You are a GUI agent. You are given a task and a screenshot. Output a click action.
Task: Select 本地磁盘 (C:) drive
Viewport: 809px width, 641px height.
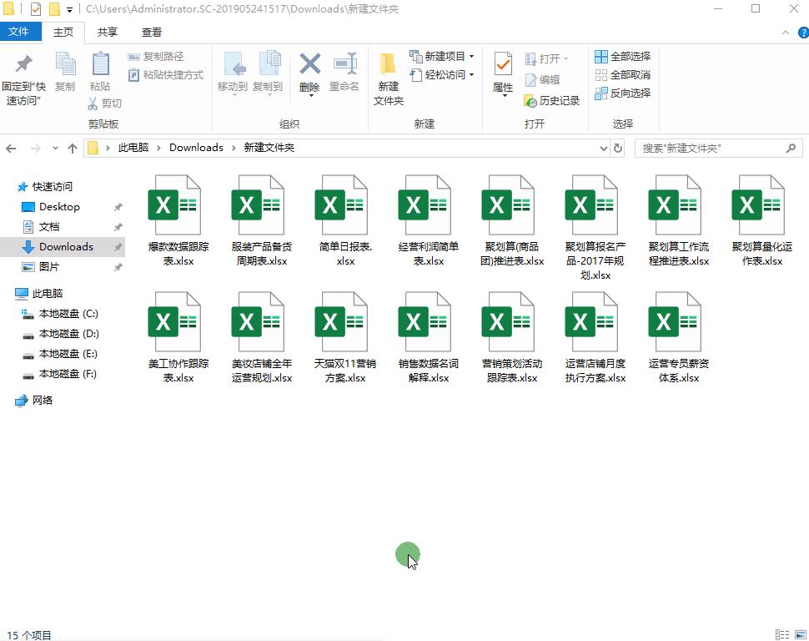point(68,314)
